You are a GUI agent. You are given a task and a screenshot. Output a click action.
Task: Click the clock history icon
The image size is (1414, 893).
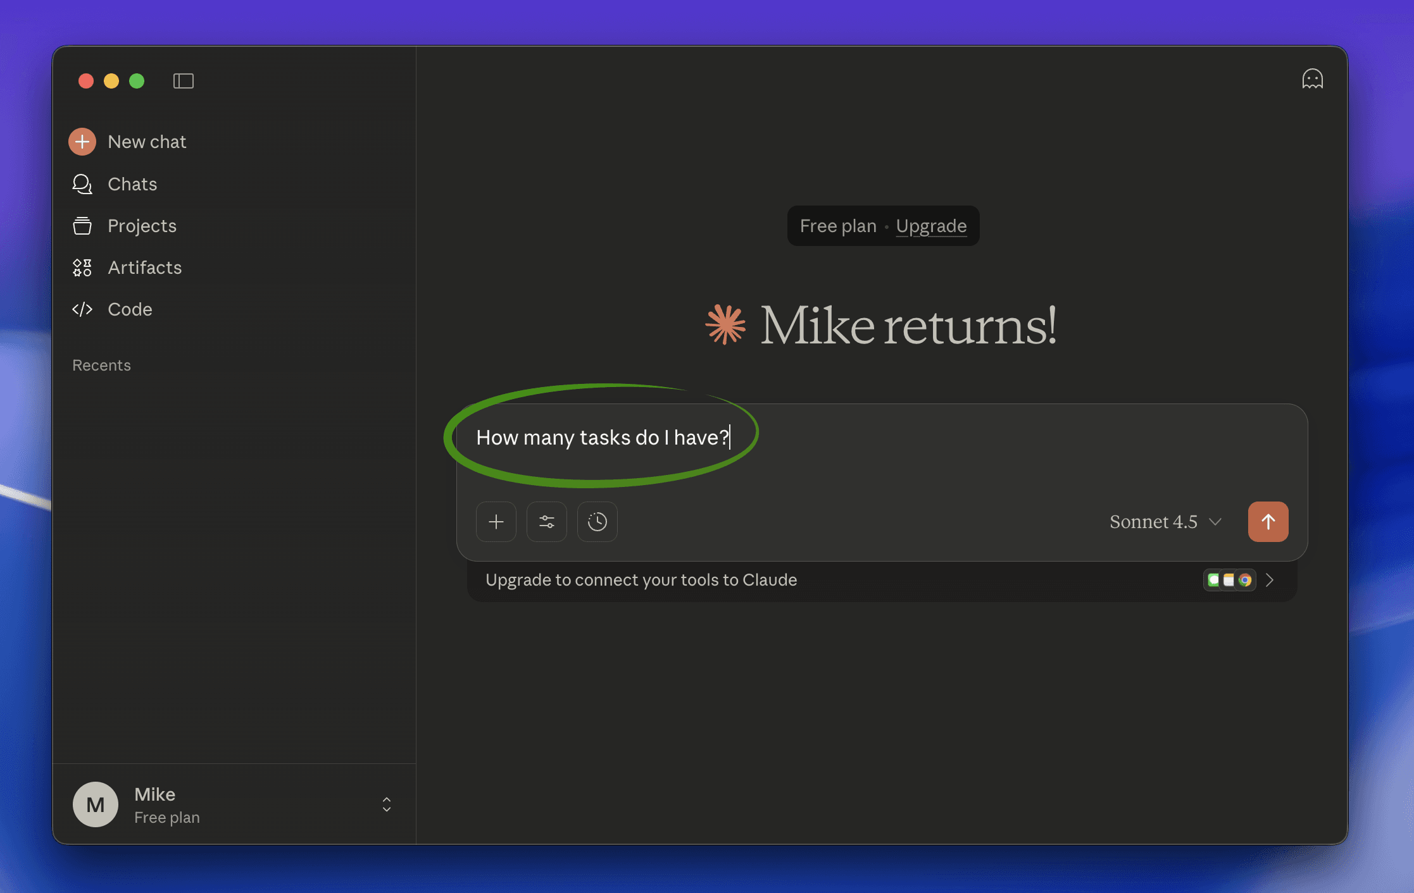click(x=598, y=522)
